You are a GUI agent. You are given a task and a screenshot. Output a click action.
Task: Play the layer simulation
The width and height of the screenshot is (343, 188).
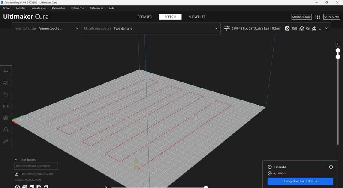[x=106, y=187]
